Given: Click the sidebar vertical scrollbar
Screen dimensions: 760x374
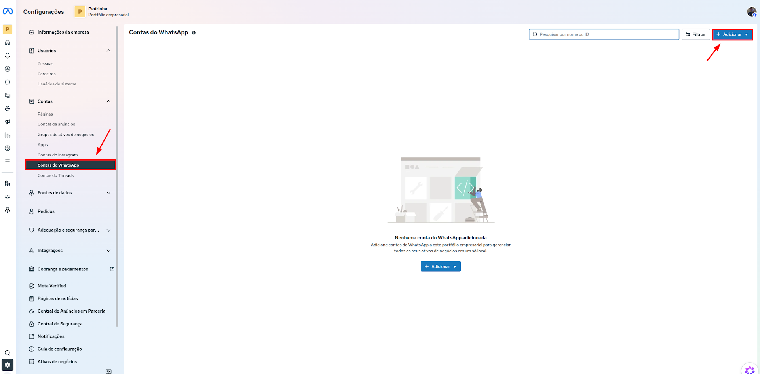Looking at the screenshot, I should [x=117, y=176].
